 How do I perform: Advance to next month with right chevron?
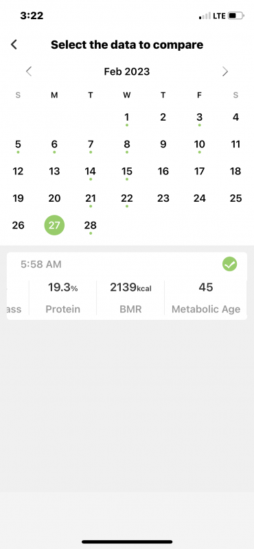pos(225,71)
